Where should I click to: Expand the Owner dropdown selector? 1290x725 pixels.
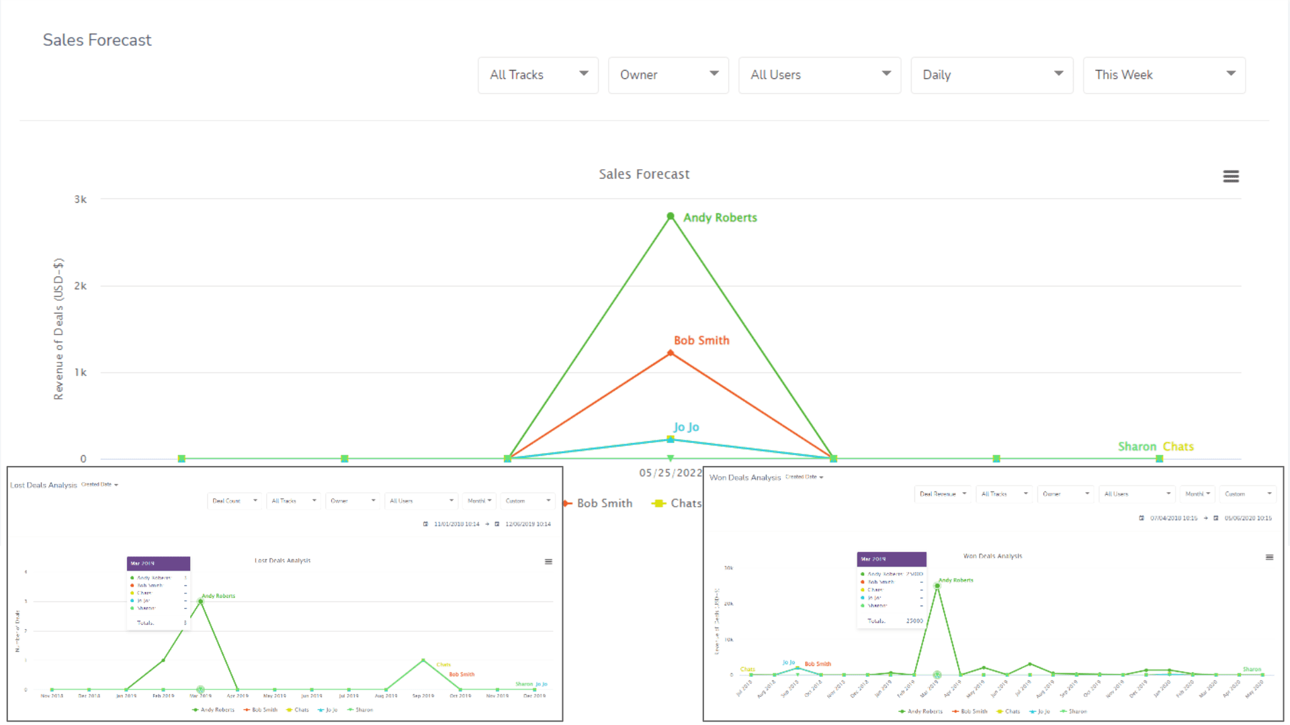pyautogui.click(x=668, y=75)
